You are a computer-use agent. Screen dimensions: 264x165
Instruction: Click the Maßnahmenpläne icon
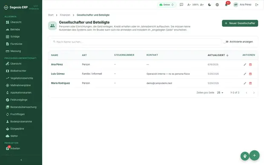[7, 85]
